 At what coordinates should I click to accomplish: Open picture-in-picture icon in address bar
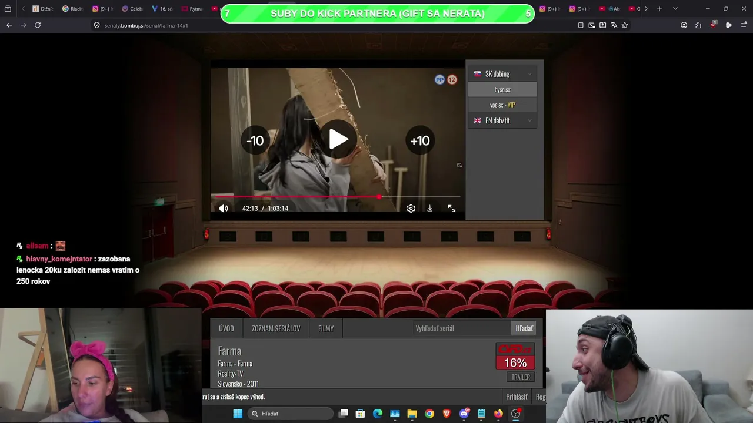pos(592,25)
